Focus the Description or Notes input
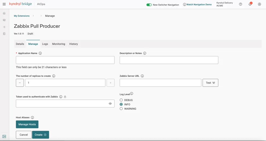This screenshot has width=266, height=141. [x=169, y=60]
